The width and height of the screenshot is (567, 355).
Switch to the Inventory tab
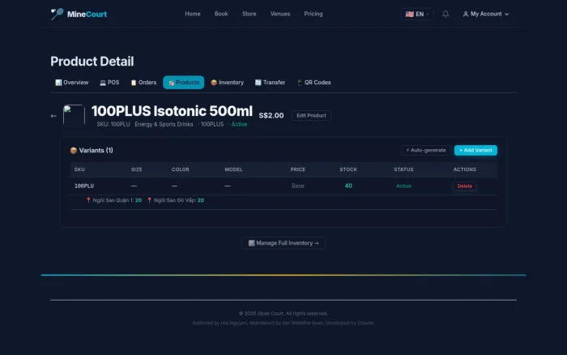pyautogui.click(x=227, y=83)
